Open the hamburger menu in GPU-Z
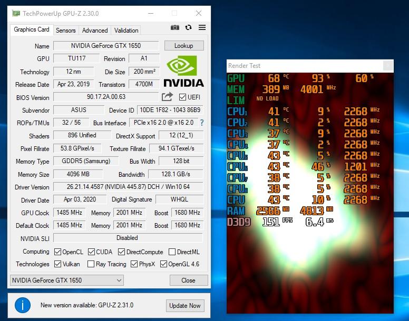Viewport: 409px width, 321px height. coord(202,27)
